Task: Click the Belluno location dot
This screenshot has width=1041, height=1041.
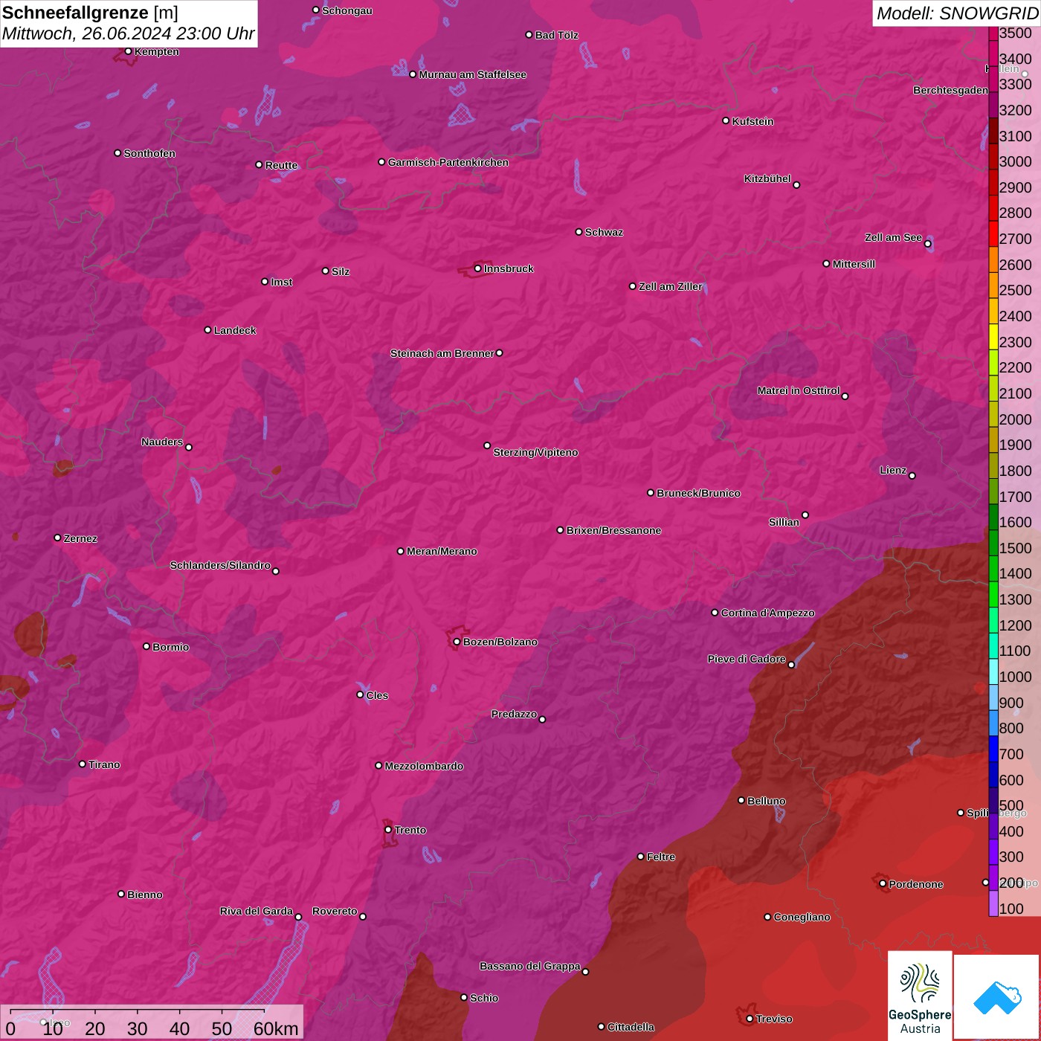Action: pos(741,800)
